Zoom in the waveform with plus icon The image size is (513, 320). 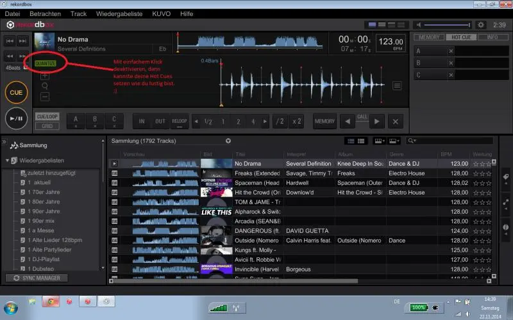45,76
